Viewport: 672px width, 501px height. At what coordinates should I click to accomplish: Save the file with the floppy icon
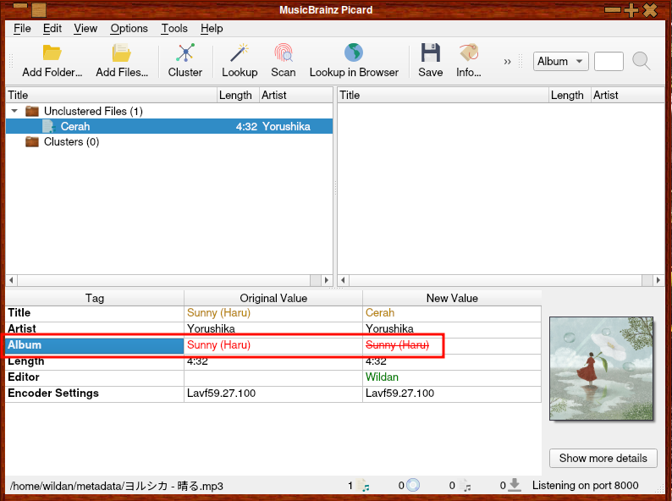tap(430, 53)
